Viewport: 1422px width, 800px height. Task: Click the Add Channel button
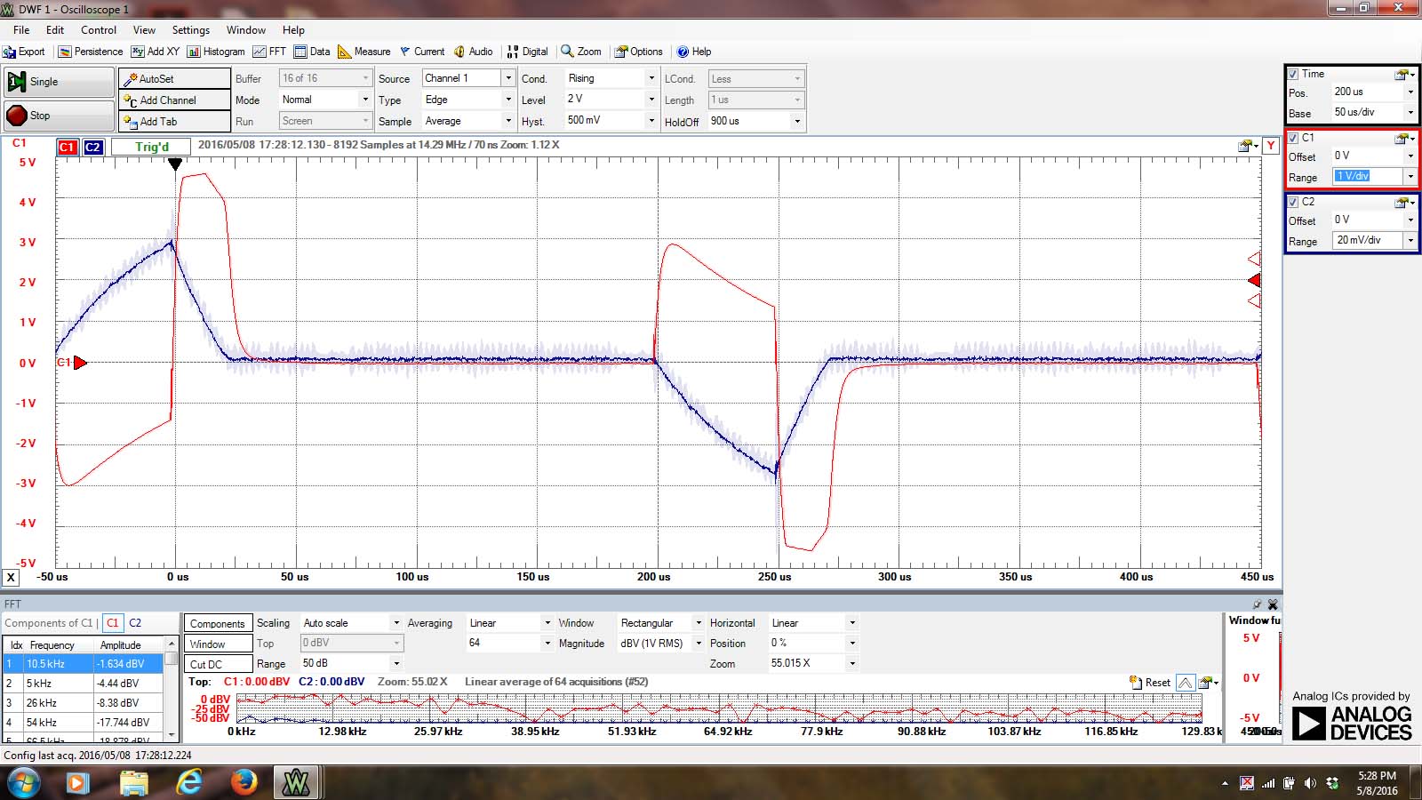[x=174, y=100]
